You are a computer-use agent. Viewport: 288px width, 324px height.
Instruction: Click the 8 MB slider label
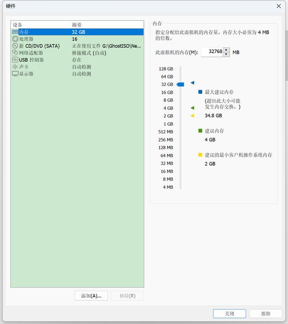tap(168, 179)
